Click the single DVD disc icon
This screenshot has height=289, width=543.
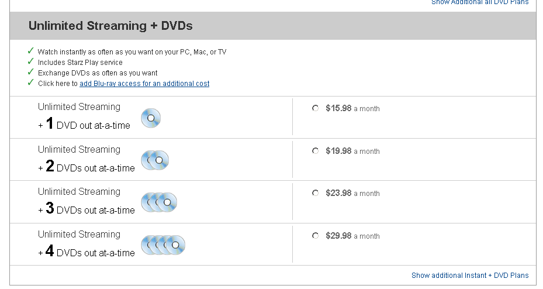[x=151, y=118]
